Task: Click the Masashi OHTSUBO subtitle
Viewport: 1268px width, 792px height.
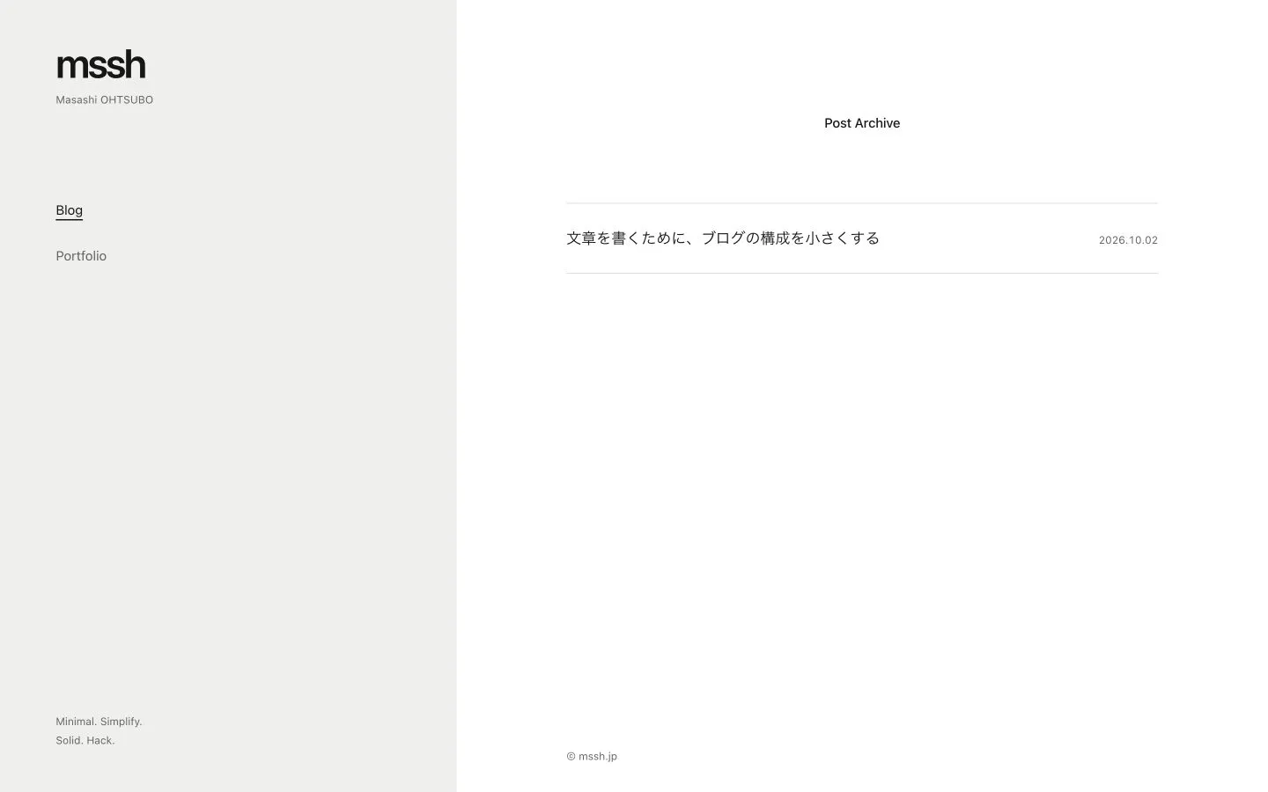Action: (x=104, y=100)
